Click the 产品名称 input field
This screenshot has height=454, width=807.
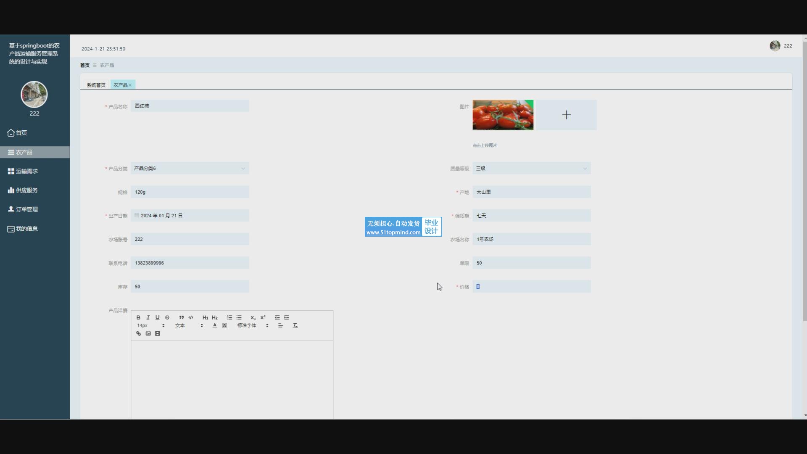click(190, 106)
